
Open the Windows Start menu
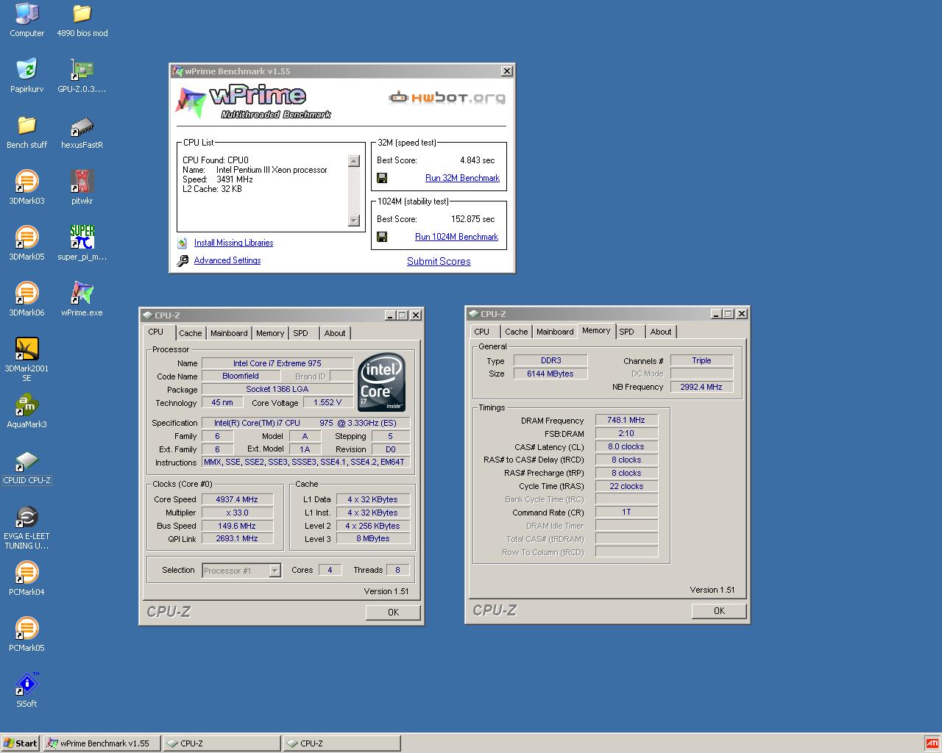(x=21, y=743)
